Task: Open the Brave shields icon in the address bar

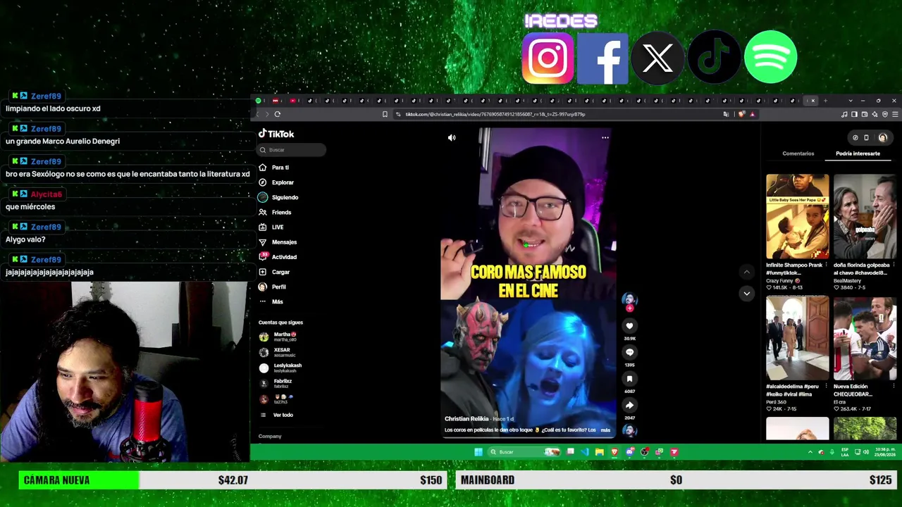Action: 741,114
